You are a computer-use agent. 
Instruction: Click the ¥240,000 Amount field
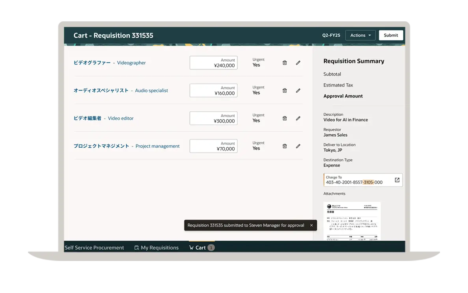(x=213, y=63)
